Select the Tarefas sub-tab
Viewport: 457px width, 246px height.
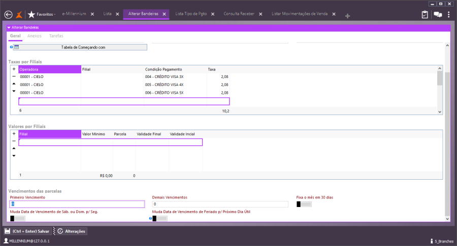click(56, 36)
